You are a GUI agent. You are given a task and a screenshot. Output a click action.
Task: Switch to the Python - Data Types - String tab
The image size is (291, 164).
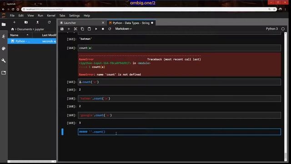click(x=131, y=23)
